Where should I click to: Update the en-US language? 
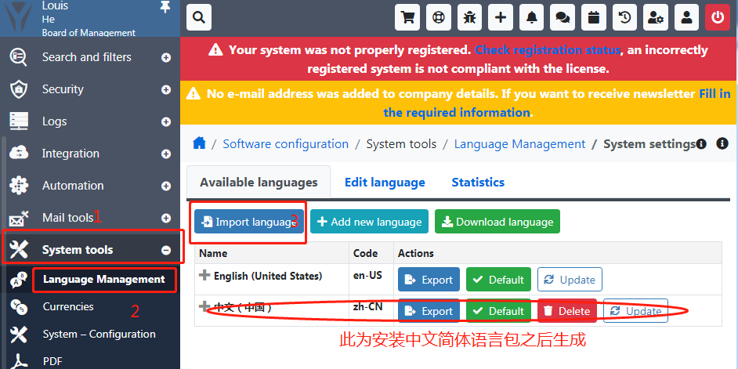click(570, 280)
